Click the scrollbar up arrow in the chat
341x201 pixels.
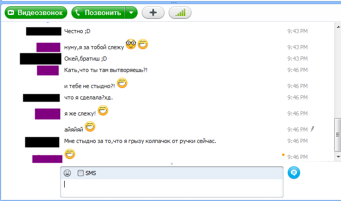point(338,27)
